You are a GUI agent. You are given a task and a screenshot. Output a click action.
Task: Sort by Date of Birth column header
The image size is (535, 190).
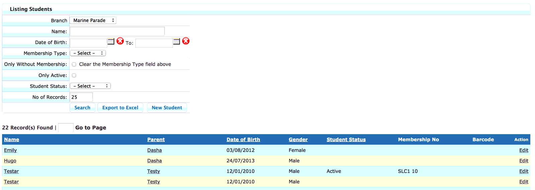243,140
